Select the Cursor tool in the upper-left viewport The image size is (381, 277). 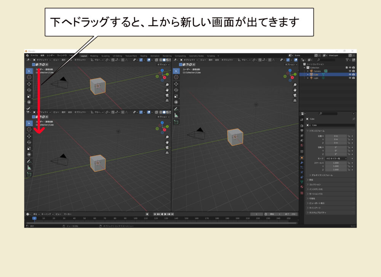pyautogui.click(x=29, y=77)
